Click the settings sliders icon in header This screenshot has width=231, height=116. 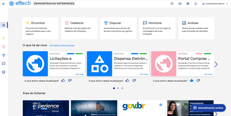click(x=180, y=4)
